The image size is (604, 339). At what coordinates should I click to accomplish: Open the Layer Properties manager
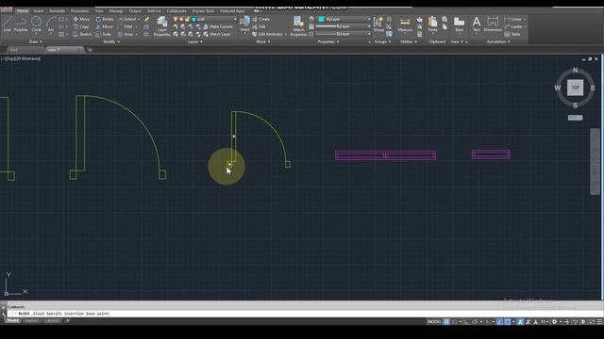pyautogui.click(x=161, y=26)
